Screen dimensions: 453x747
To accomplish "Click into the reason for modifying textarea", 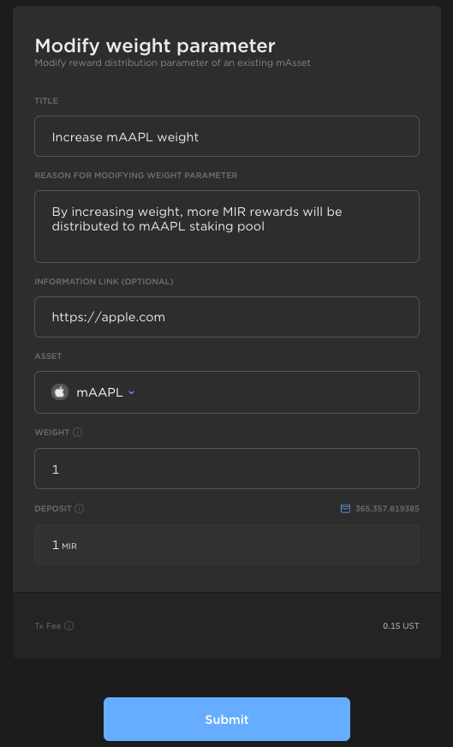I will [x=227, y=226].
